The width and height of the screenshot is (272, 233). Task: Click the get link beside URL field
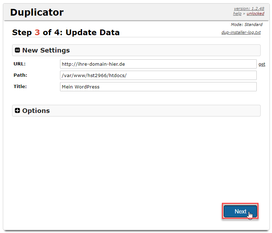pos(262,64)
